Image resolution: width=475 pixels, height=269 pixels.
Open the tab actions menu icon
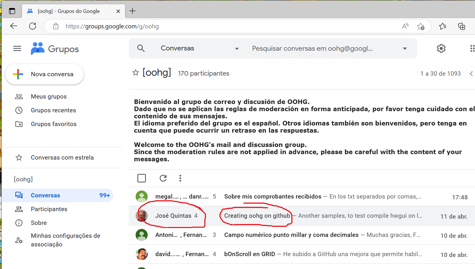[x=12, y=11]
